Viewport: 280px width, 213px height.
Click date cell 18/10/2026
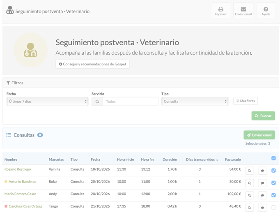(100, 169)
